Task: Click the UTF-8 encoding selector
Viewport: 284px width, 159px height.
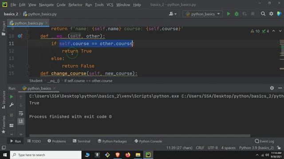Action: point(213,148)
